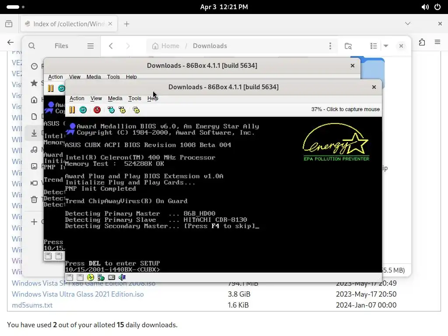Click the sound speaker status bar icon

tap(122, 277)
